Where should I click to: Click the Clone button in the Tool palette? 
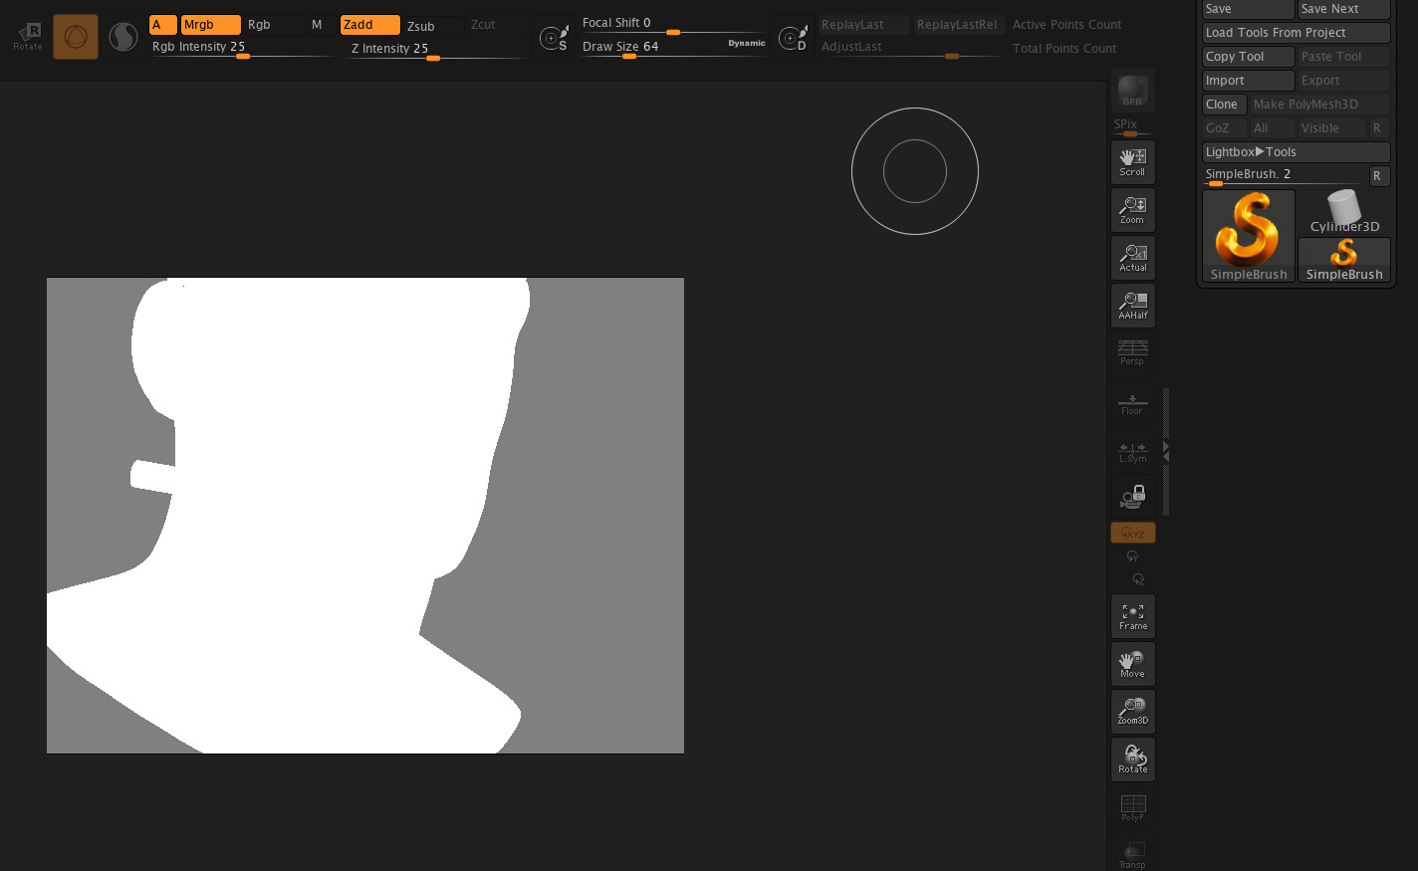point(1223,104)
